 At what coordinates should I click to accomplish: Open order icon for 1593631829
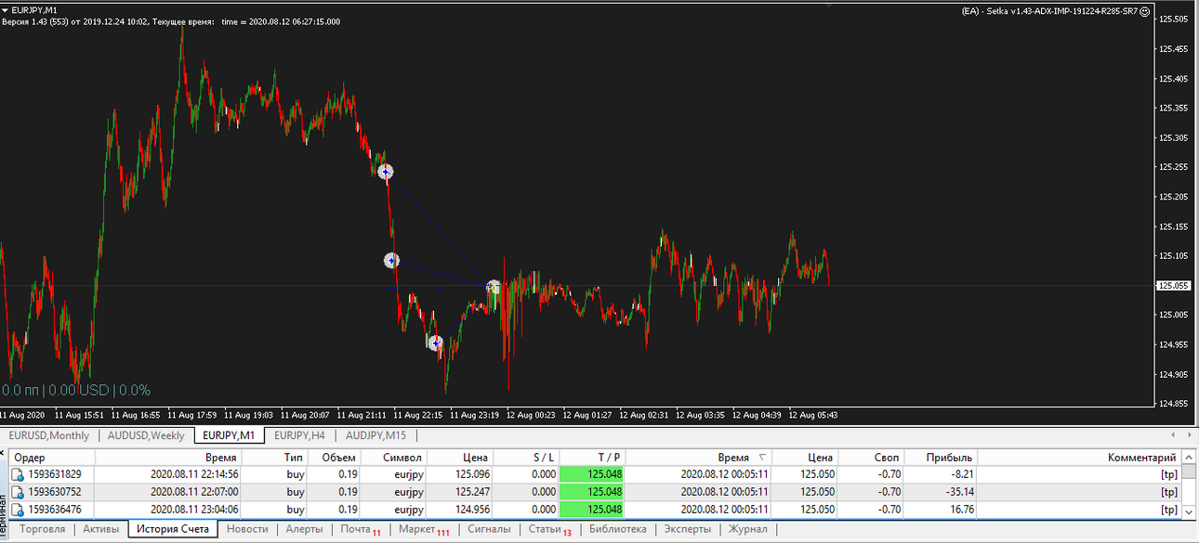coord(18,474)
